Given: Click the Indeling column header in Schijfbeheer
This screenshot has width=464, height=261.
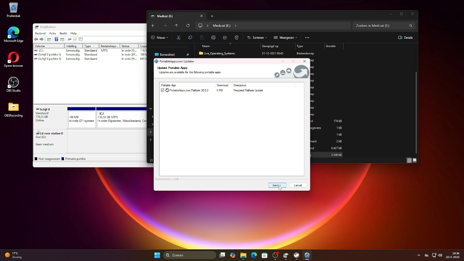Looking at the screenshot, I should tap(74, 46).
